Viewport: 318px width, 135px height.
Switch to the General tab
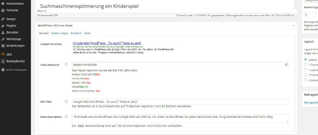click(x=43, y=33)
